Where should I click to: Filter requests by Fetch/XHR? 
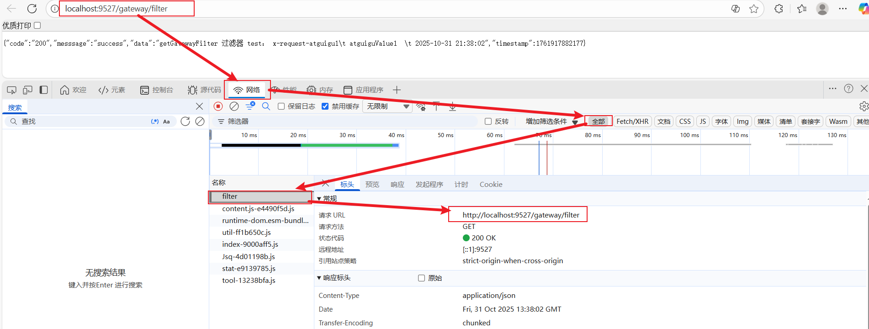click(632, 122)
